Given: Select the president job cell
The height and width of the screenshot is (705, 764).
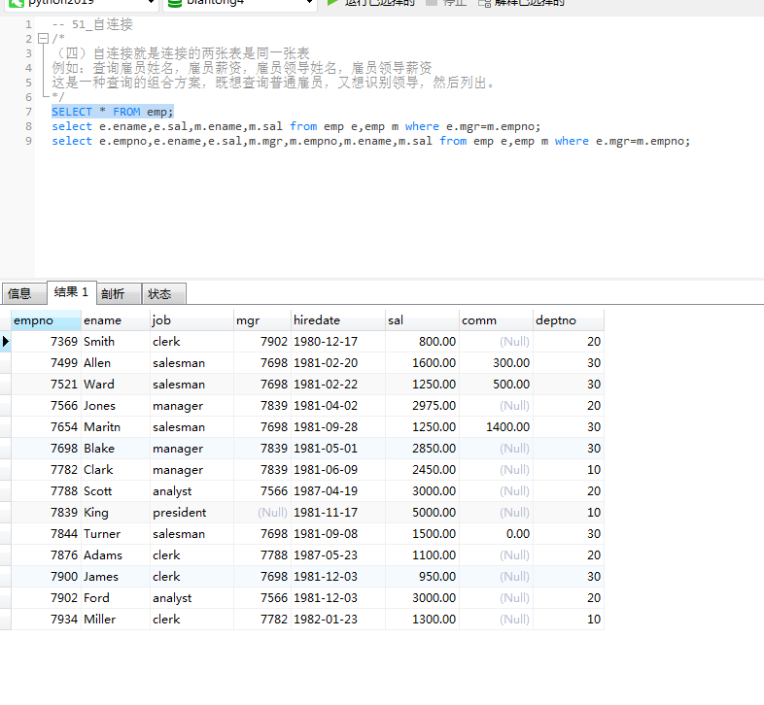Looking at the screenshot, I should (192, 513).
